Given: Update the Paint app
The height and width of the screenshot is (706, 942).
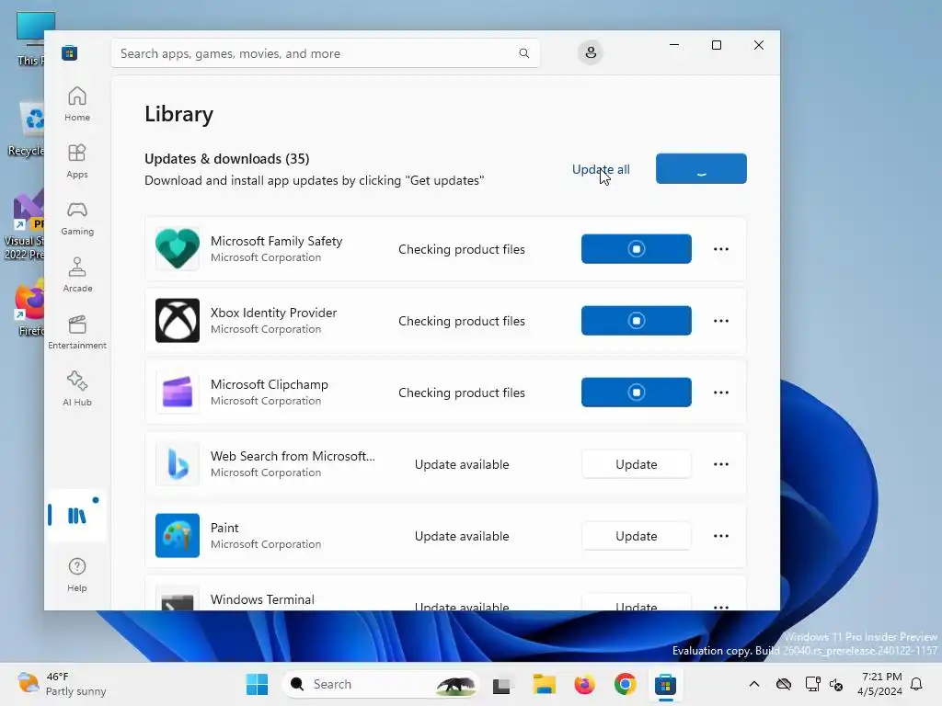Looking at the screenshot, I should (637, 536).
